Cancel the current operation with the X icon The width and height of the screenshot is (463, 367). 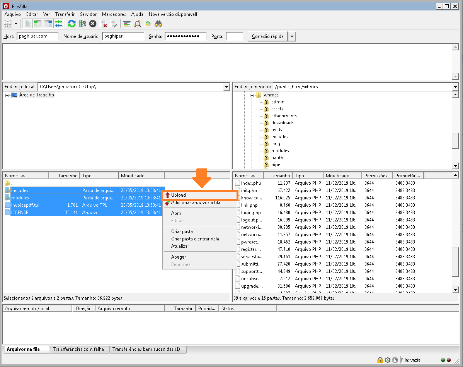[93, 24]
